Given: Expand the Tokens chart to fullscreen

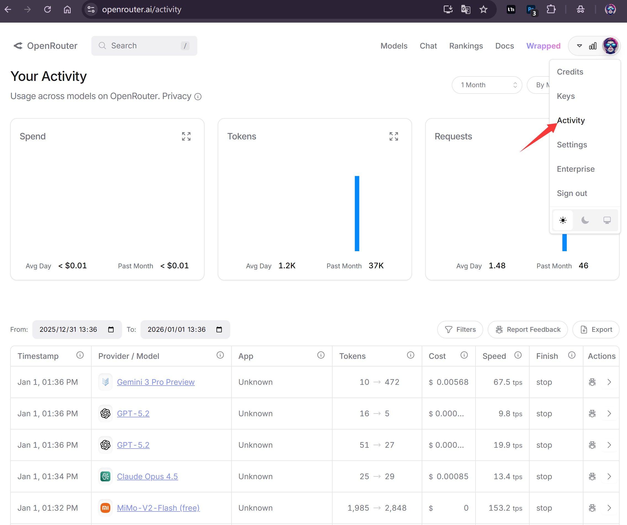Looking at the screenshot, I should (394, 136).
